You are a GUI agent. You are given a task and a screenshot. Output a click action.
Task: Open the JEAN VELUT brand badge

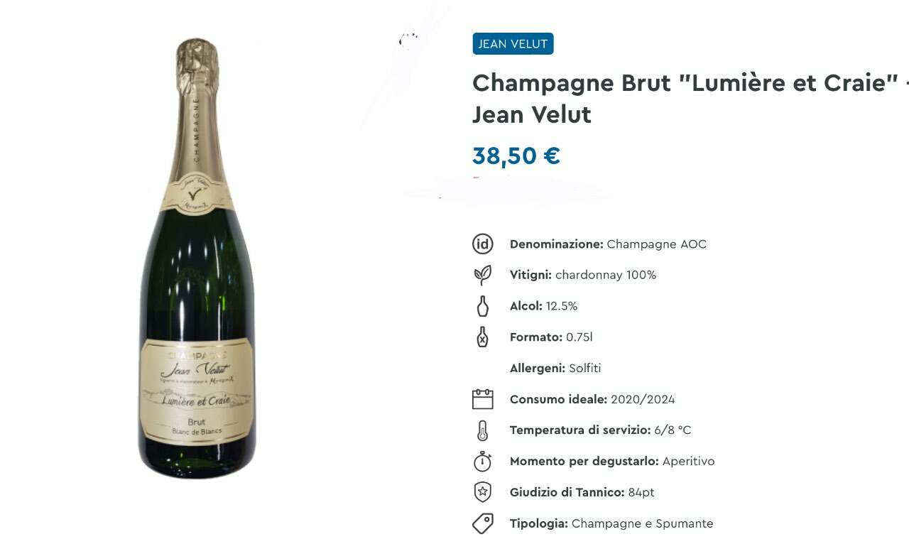[513, 44]
